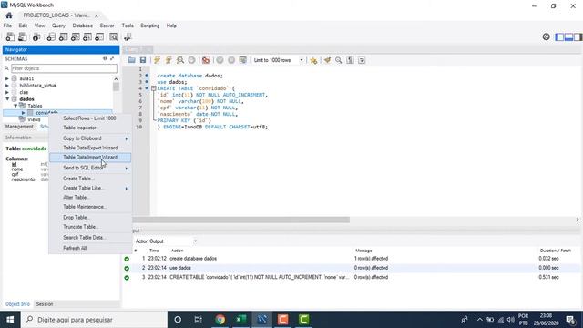Screen dimensions: 583x328
Task: Select the 'use dados' output row
Action: pyautogui.click(x=352, y=268)
